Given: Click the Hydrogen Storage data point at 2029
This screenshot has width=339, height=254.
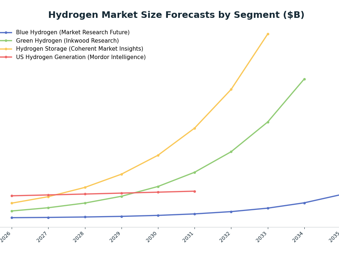Looking at the screenshot, I should tap(122, 174).
